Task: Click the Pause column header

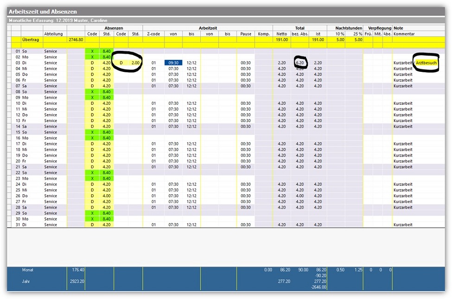Action: click(x=246, y=34)
